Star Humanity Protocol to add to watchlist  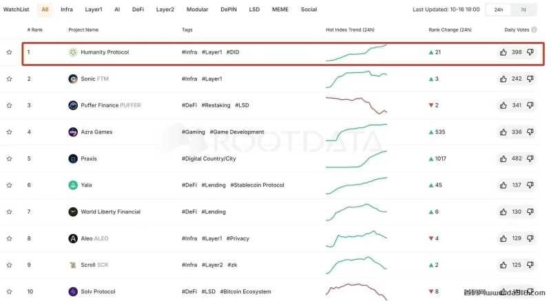tap(9, 52)
